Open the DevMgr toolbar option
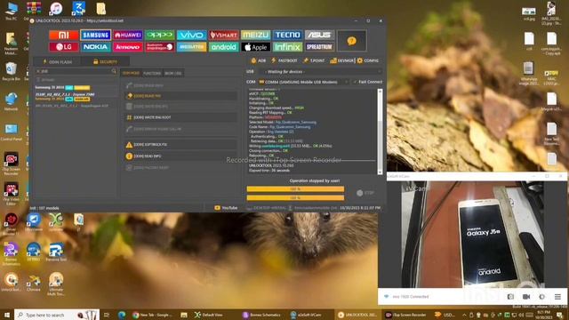This screenshot has width=569, height=320. [x=341, y=60]
